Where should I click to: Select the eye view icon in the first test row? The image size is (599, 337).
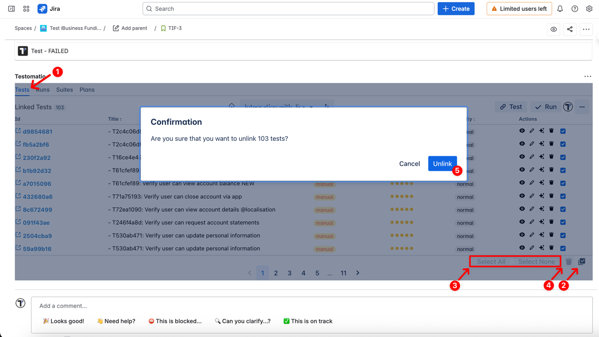point(522,131)
